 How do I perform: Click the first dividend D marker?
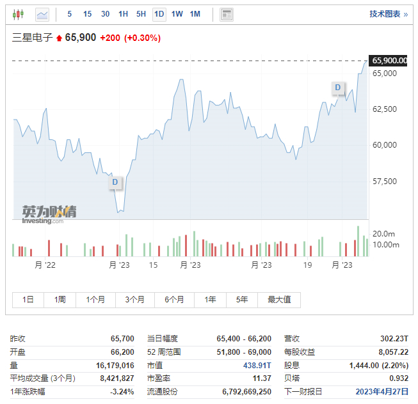pos(115,182)
